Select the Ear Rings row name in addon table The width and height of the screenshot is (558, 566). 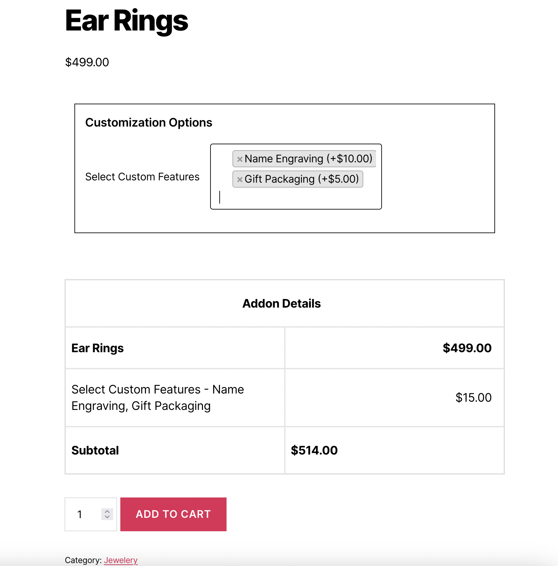[x=97, y=348]
